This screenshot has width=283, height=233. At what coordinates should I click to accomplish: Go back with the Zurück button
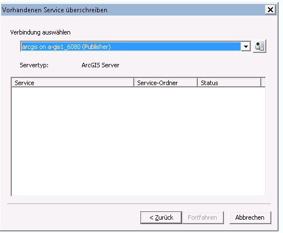[161, 217]
